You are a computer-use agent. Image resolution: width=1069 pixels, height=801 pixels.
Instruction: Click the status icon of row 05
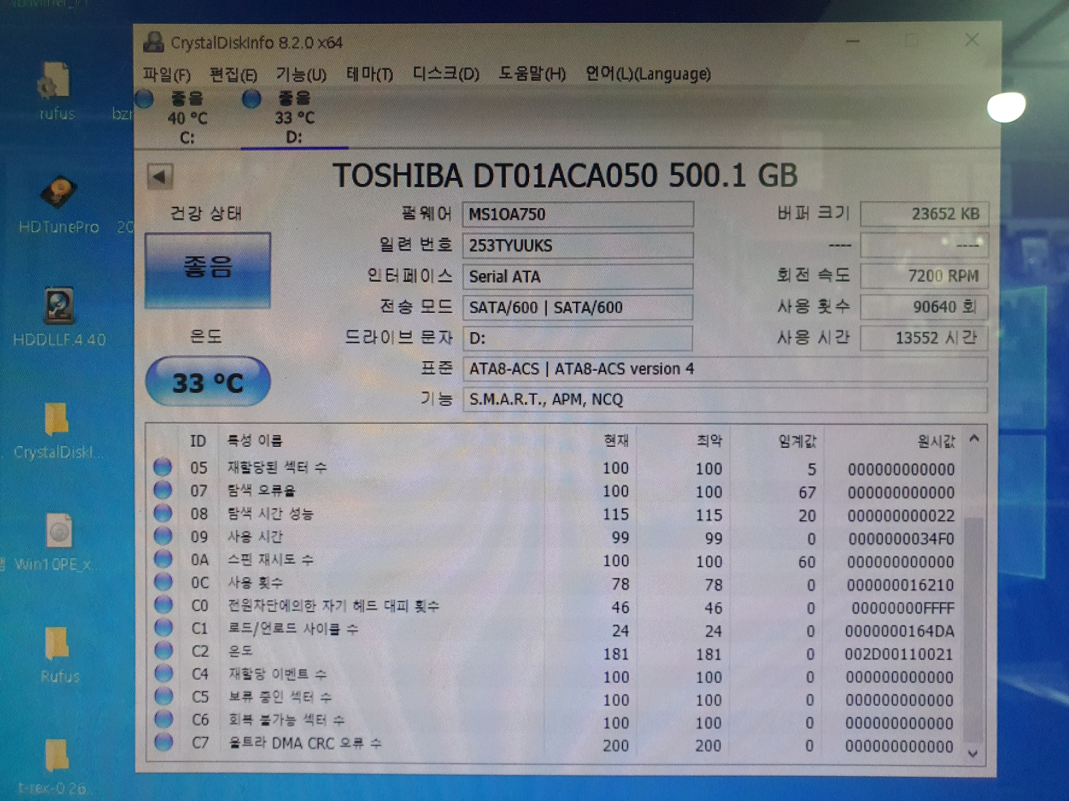pyautogui.click(x=163, y=467)
